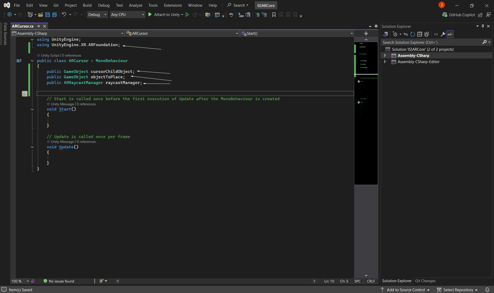Toggle auto-hide pin for Solution Explorer
The width and height of the screenshot is (494, 293).
click(483, 26)
